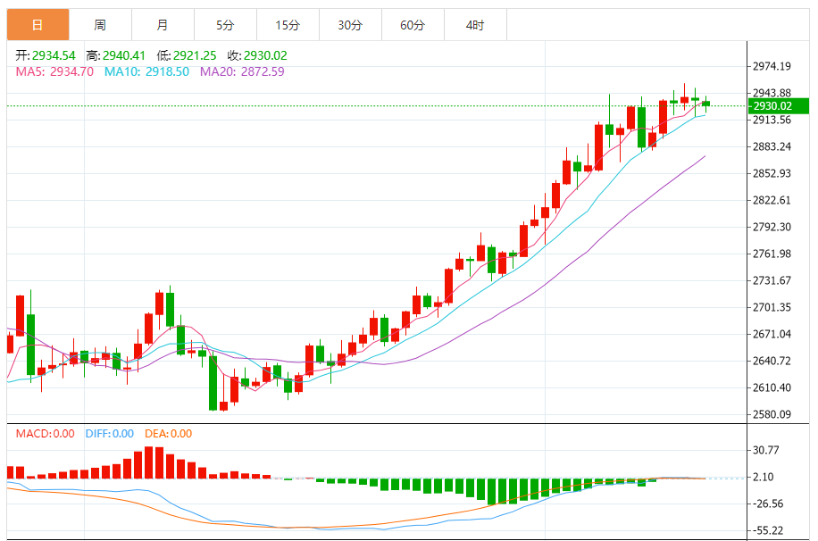The image size is (818, 541).
Task: Click the 2610.40 price axis label
Action: pos(772,387)
